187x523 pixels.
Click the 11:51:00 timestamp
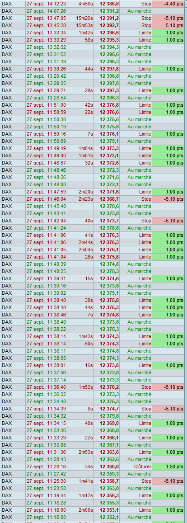tap(47, 105)
